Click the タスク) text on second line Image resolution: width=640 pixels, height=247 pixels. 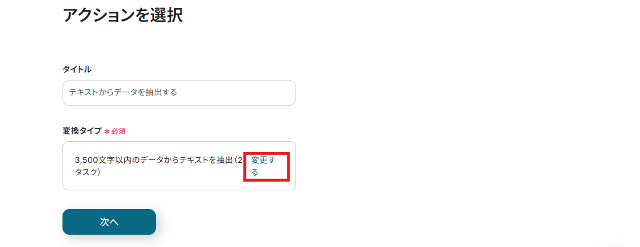pos(88,172)
